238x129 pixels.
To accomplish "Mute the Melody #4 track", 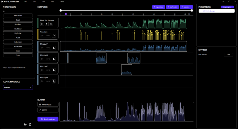I will click(42, 82).
